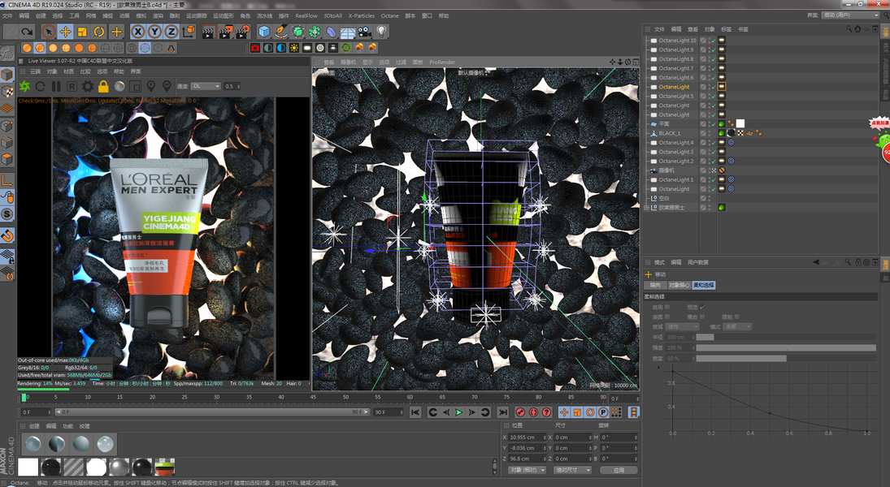890x487 pixels.
Task: Pause rendering in the Live Viewer
Action: pos(56,86)
